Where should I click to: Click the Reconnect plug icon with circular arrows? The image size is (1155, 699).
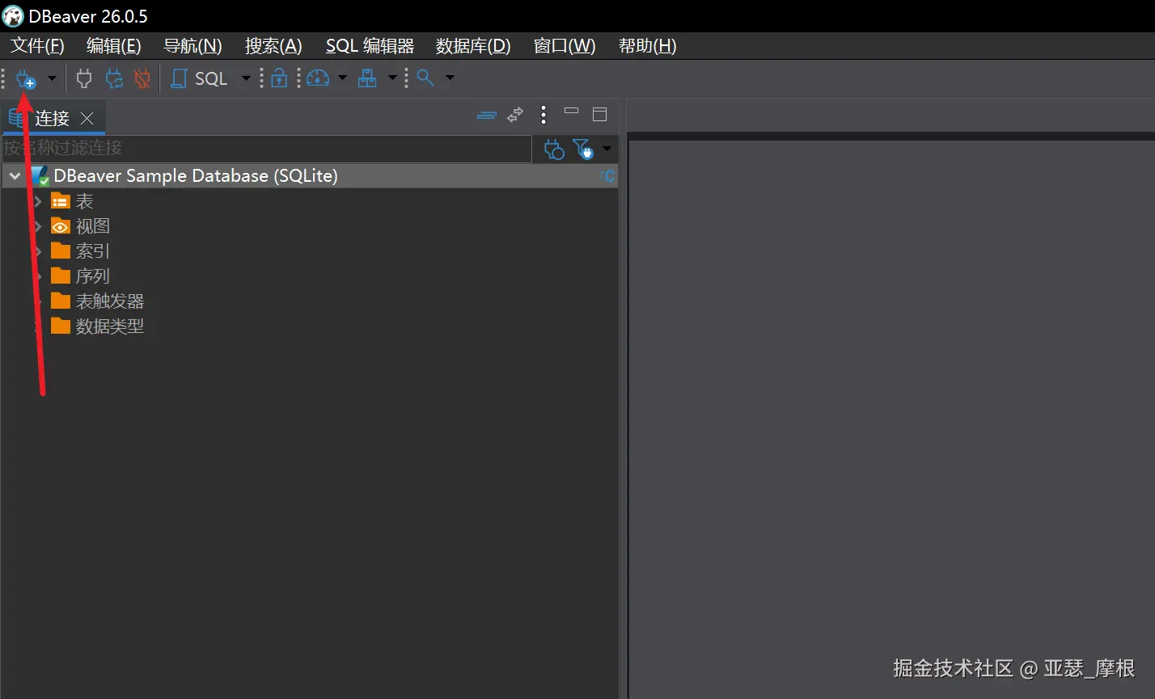pyautogui.click(x=114, y=78)
